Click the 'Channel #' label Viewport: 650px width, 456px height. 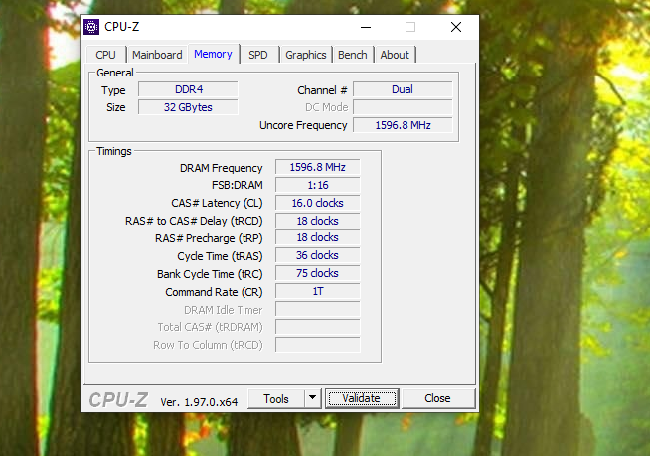click(322, 90)
